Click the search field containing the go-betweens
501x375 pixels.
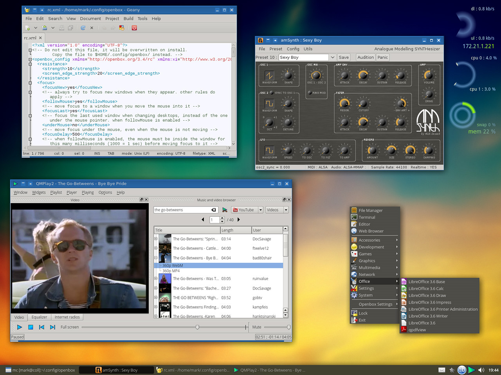[x=186, y=210]
